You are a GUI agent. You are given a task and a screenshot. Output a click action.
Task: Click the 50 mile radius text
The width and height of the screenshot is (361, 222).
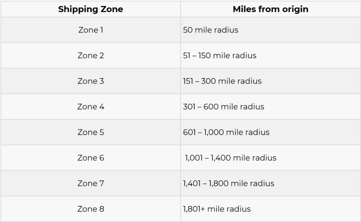coord(211,30)
